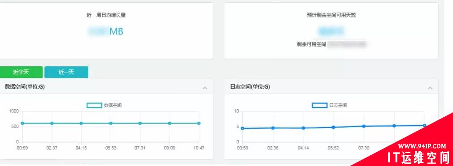Select the 近一天 time range button
This screenshot has width=453, height=166.
click(x=66, y=72)
